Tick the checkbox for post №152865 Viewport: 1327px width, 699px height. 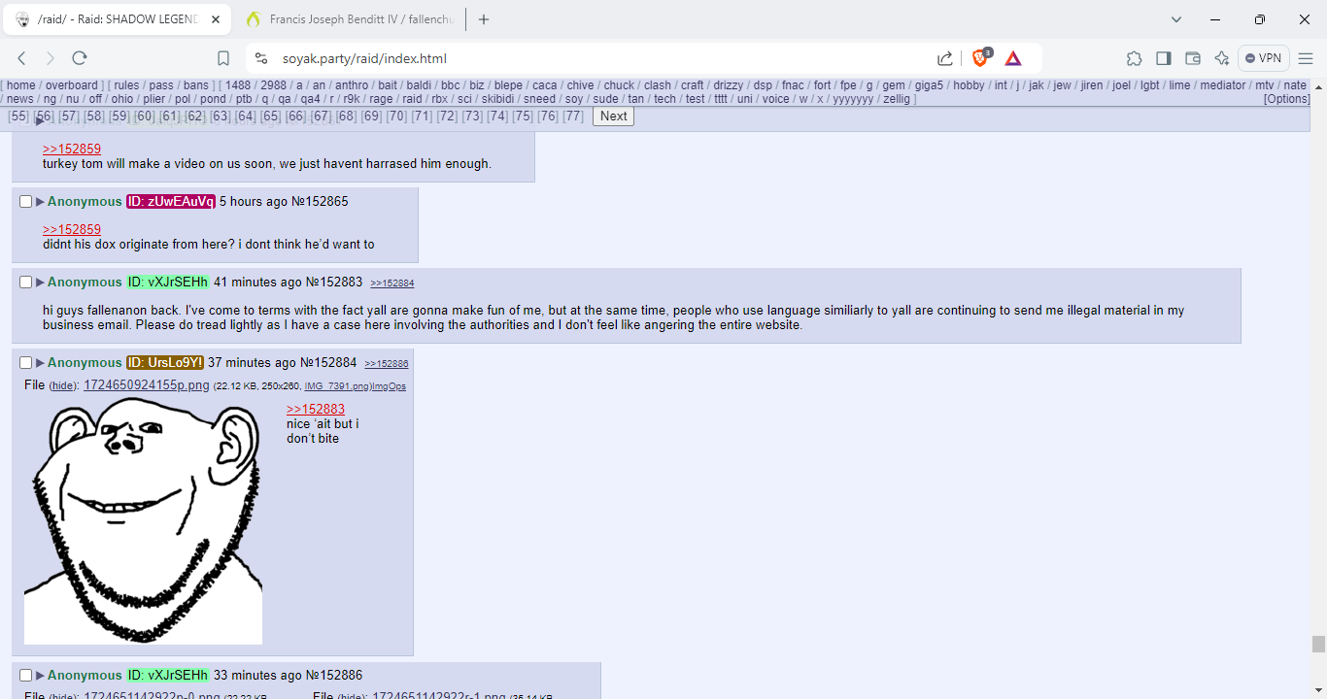click(26, 202)
